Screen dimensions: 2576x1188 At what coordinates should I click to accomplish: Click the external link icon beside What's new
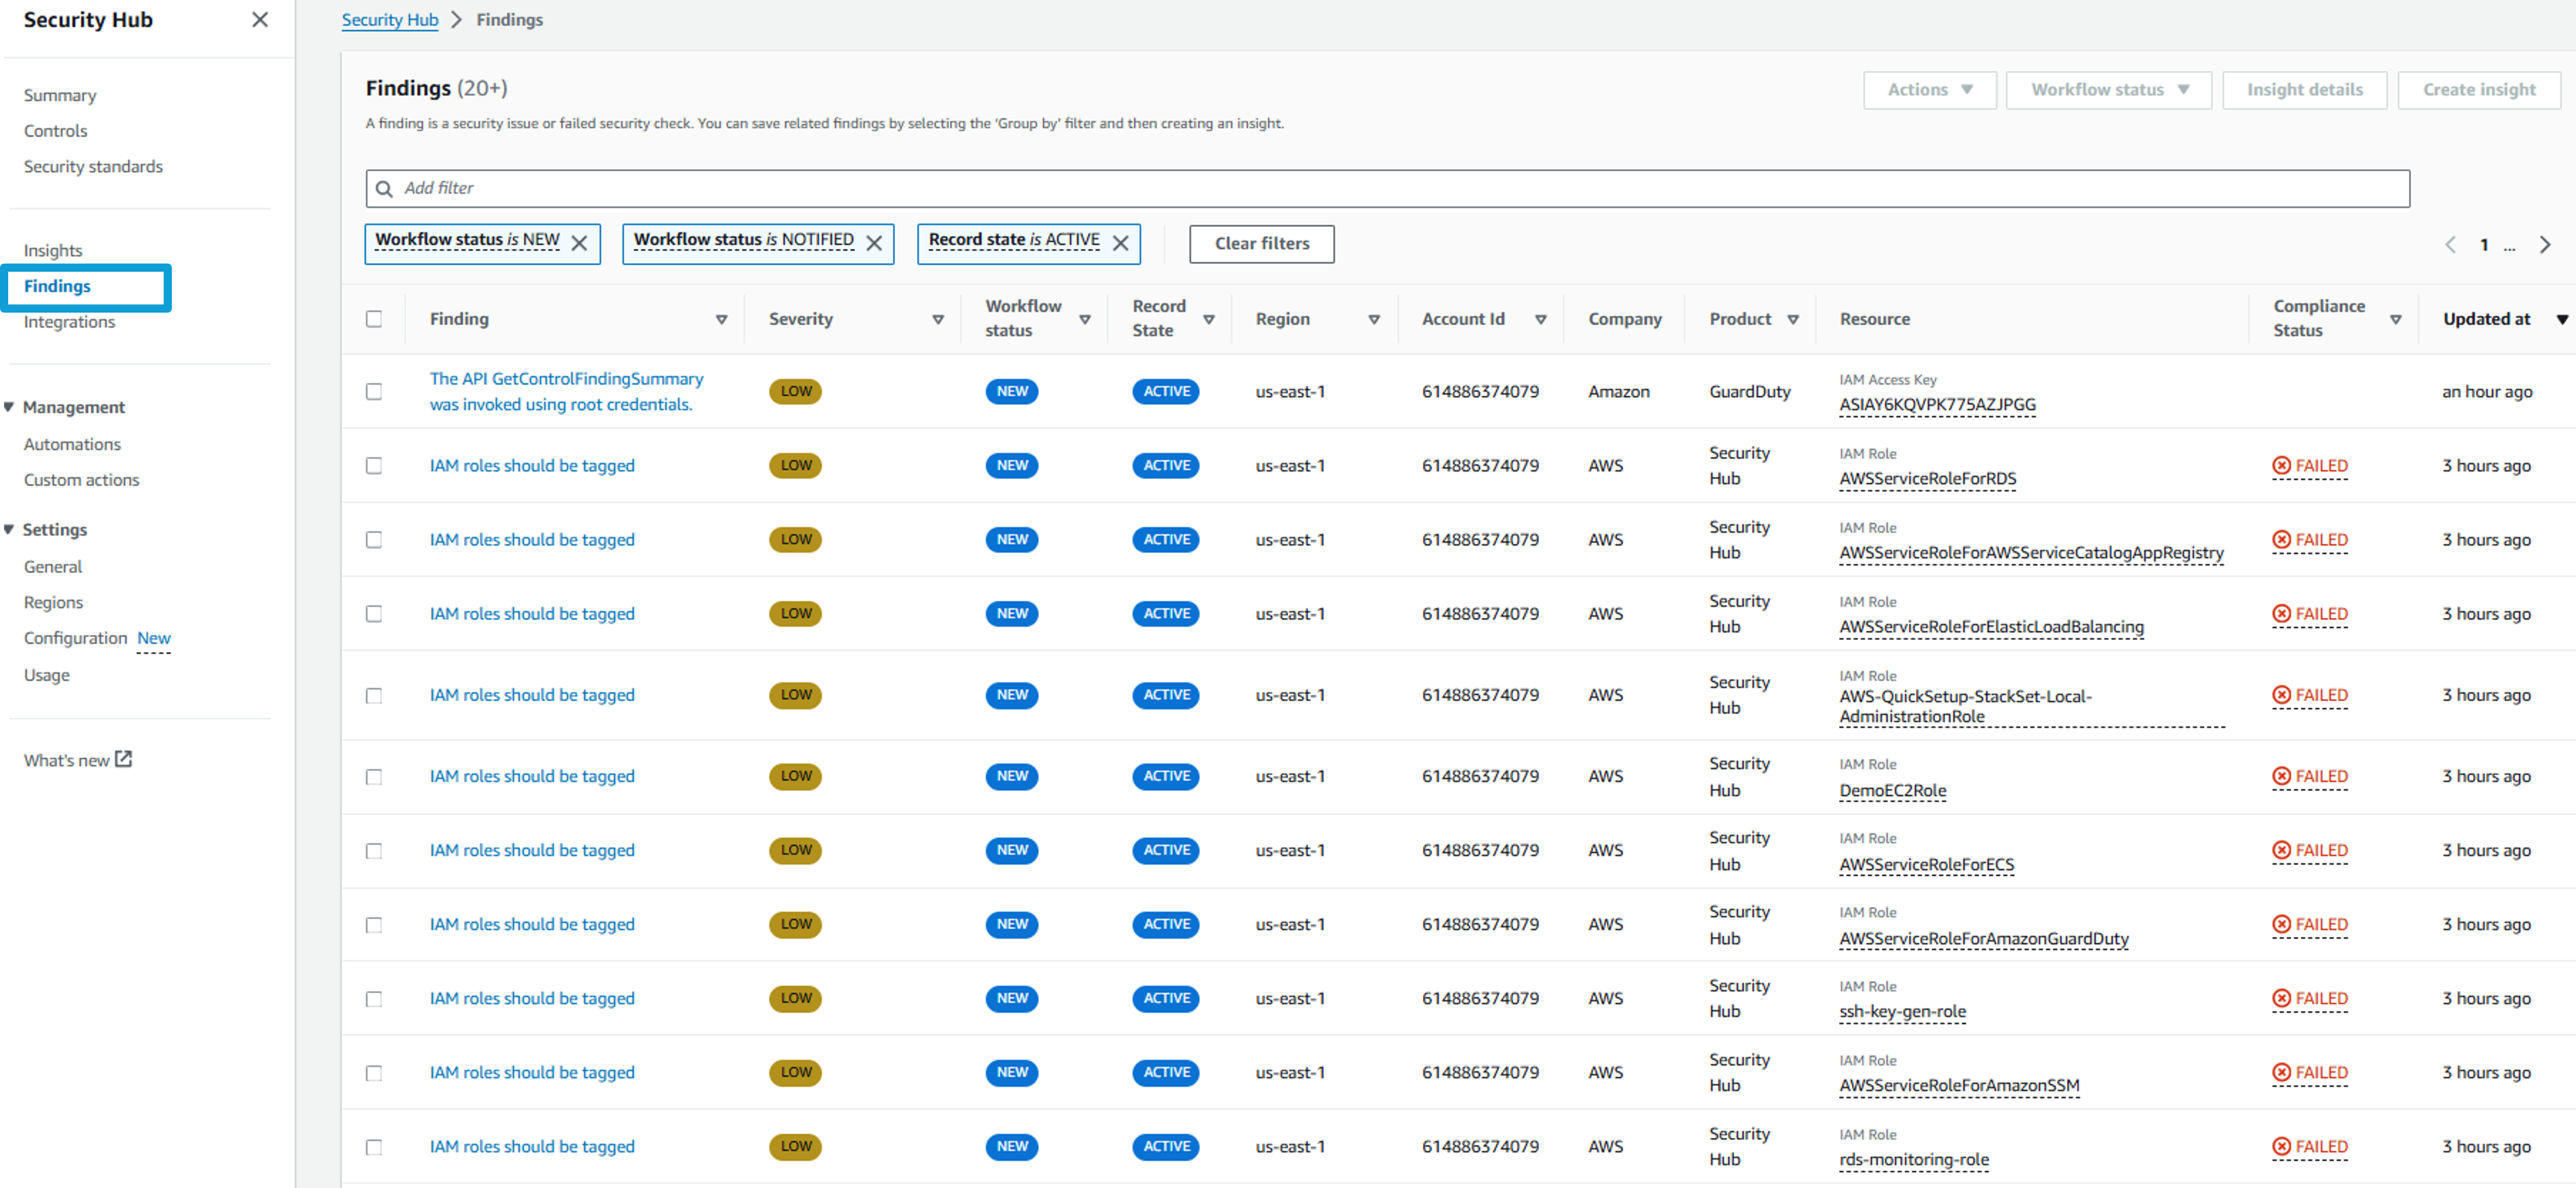click(124, 759)
